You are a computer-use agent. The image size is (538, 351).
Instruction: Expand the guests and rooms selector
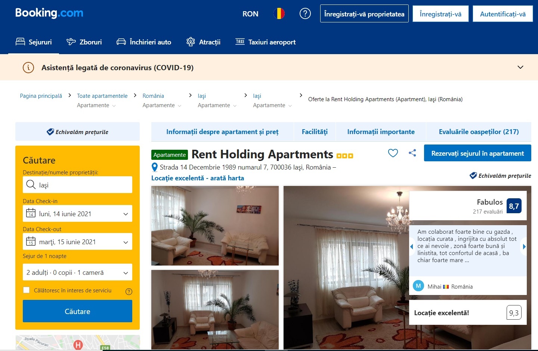pos(77,272)
